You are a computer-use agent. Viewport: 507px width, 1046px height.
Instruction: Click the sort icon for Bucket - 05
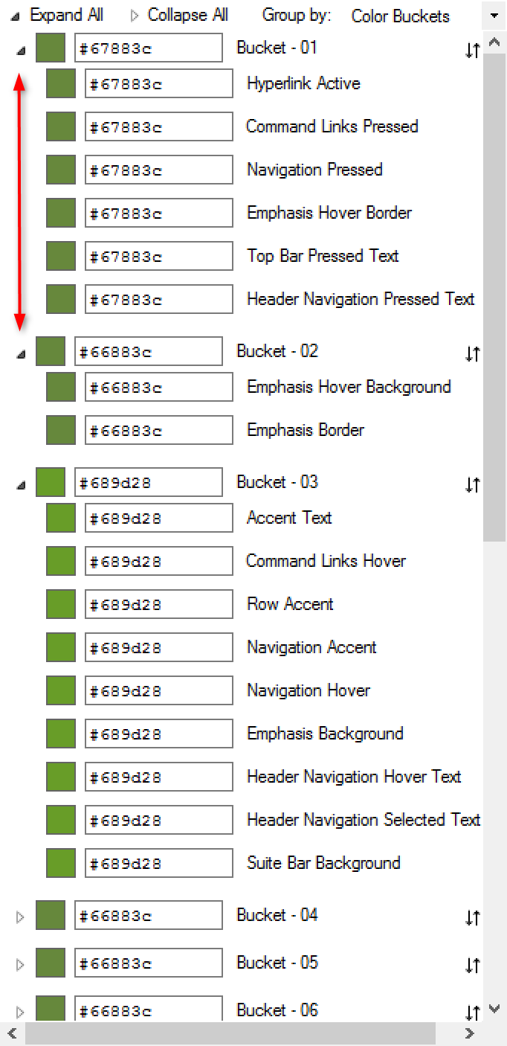click(472, 966)
